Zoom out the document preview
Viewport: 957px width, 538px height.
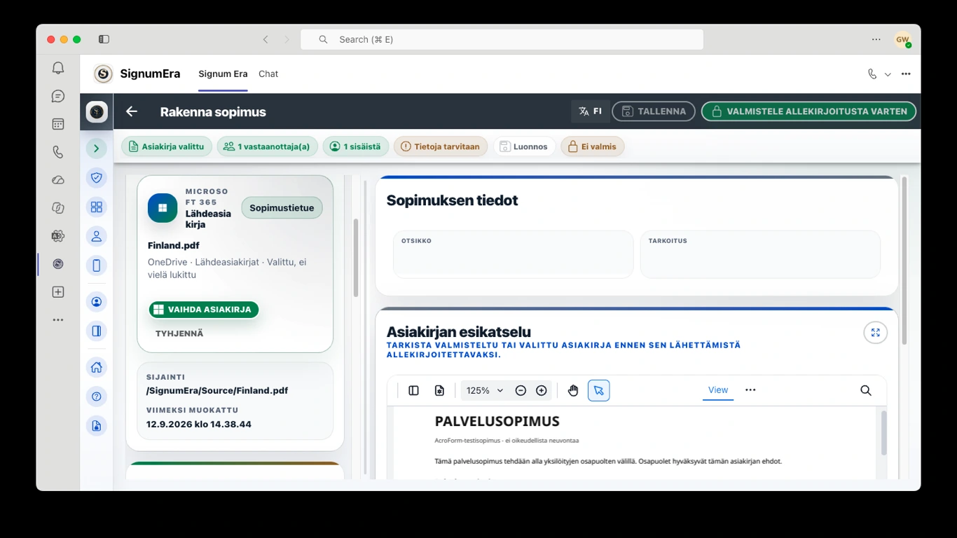coord(521,390)
